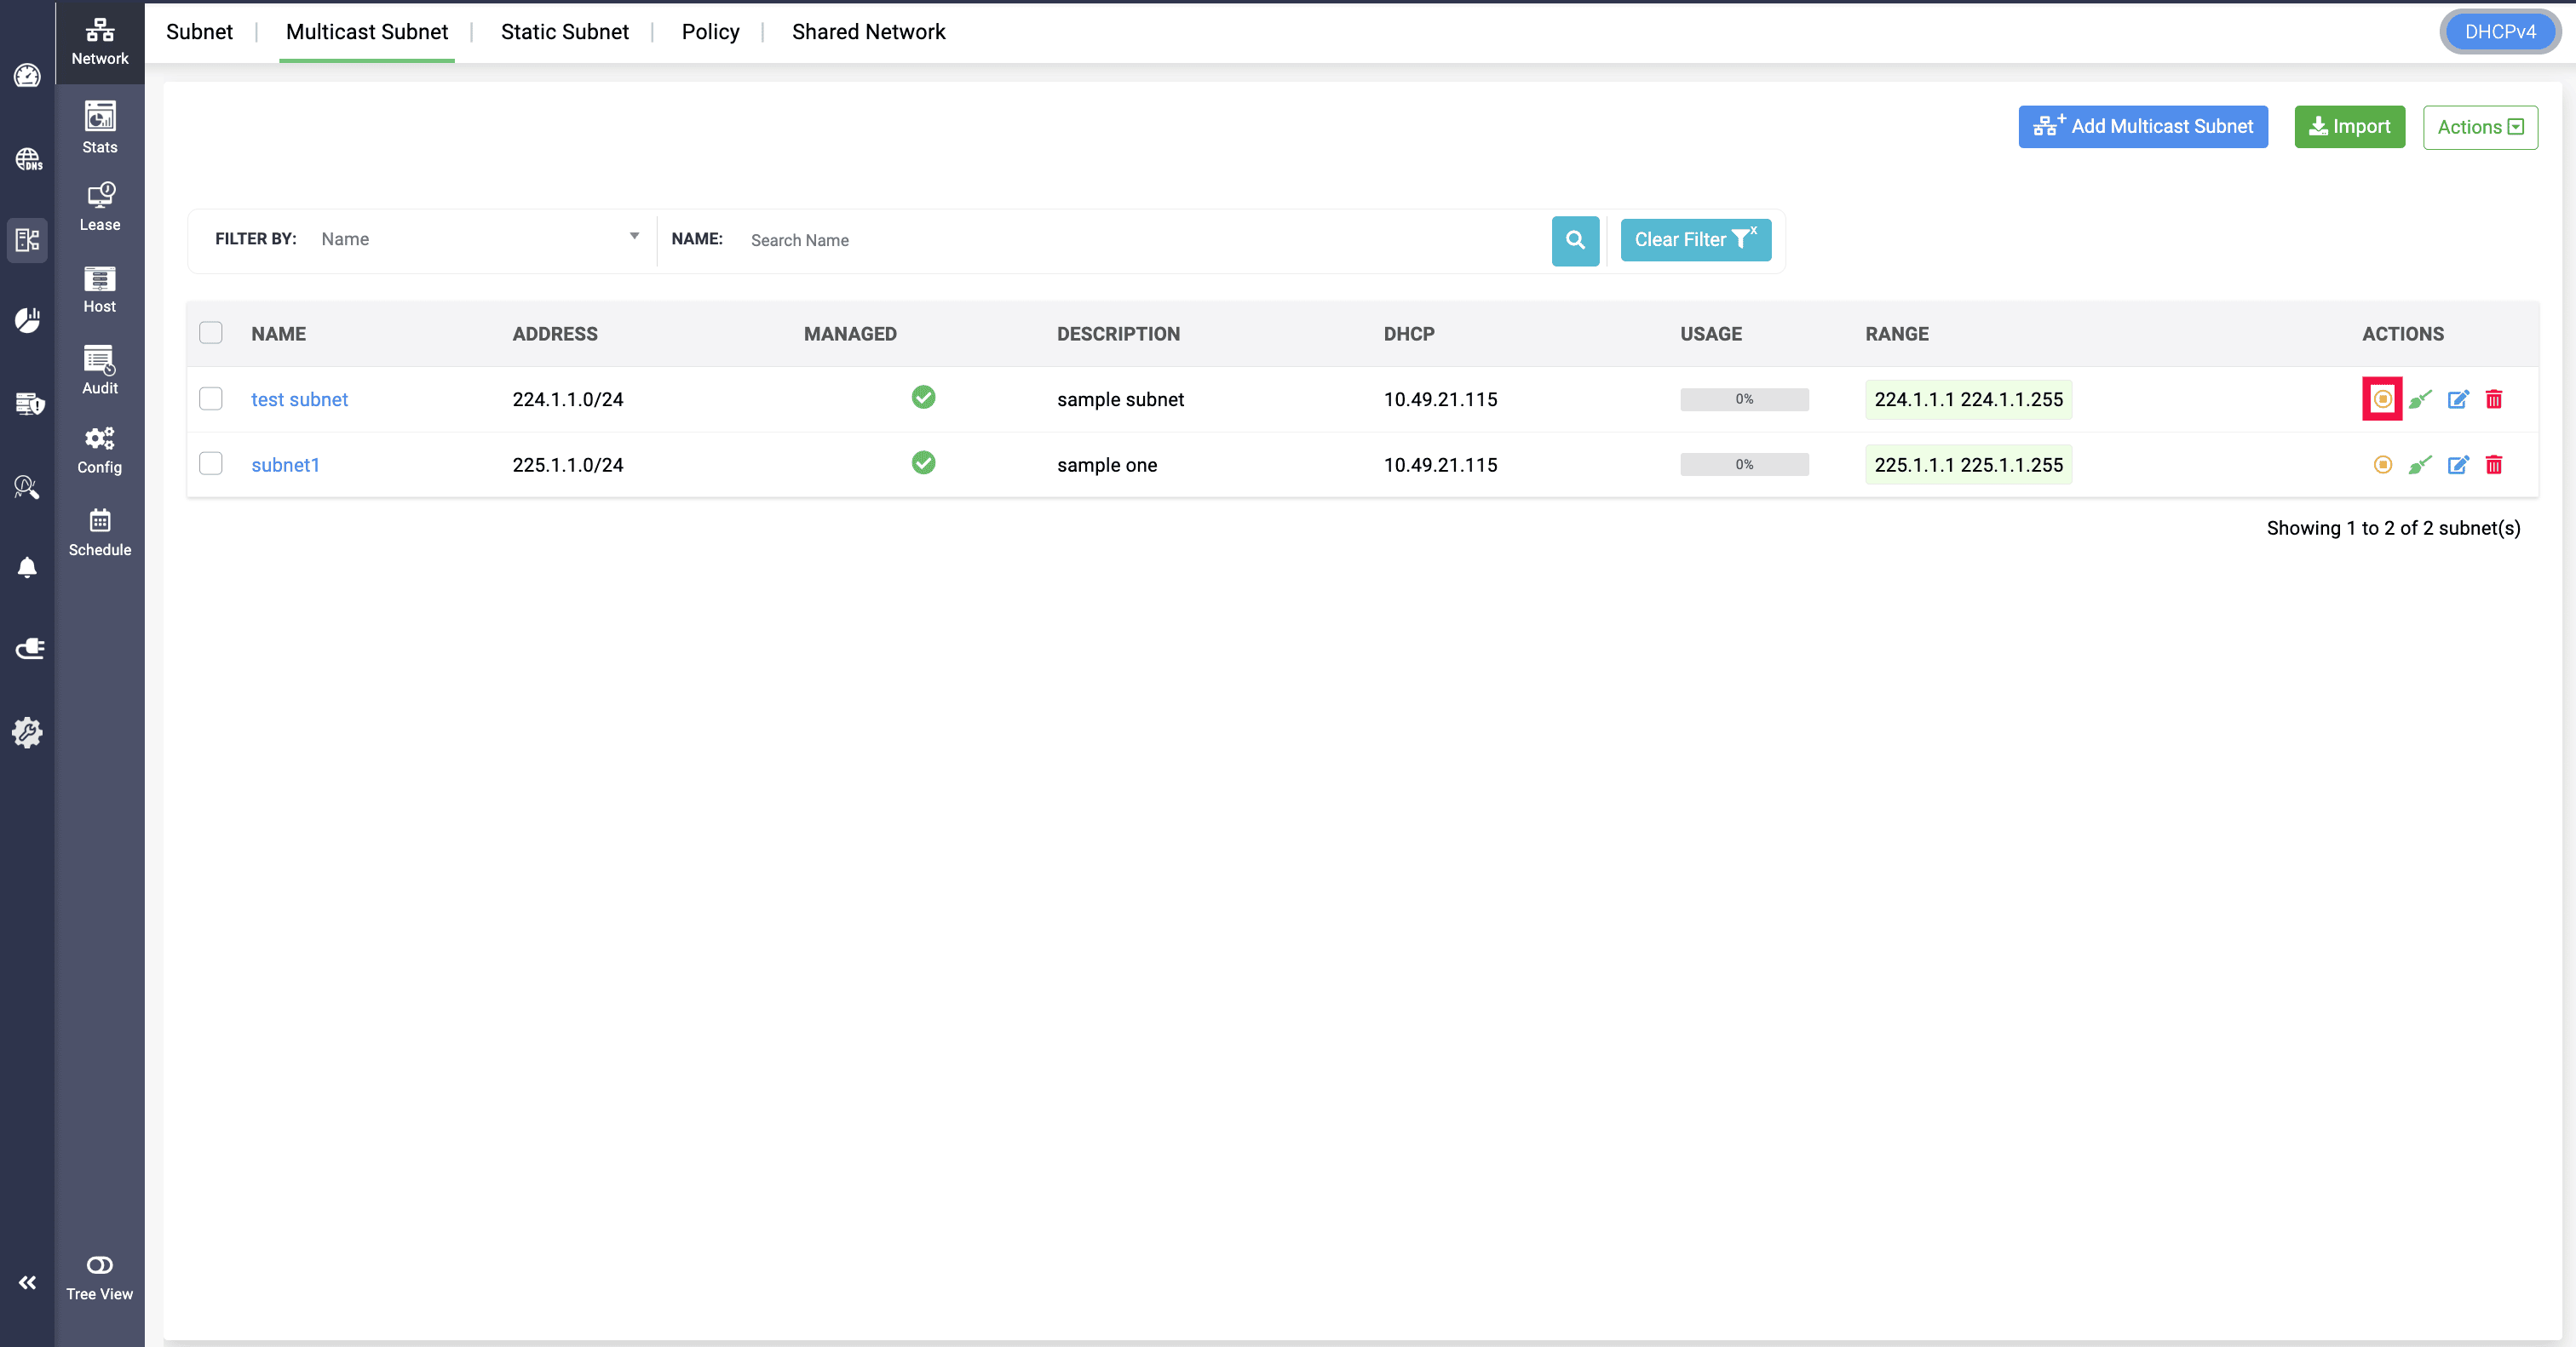Switch to the Static Subnet tab
Screen dimensions: 2576x1347
click(x=564, y=32)
